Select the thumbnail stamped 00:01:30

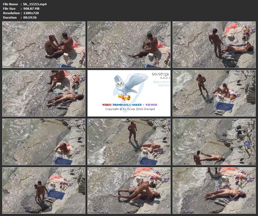point(44,45)
